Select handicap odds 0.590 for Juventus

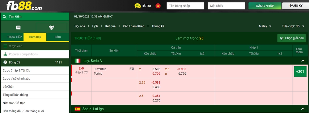coord(156,69)
